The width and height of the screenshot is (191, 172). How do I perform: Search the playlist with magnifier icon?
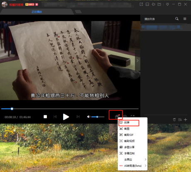(177, 19)
